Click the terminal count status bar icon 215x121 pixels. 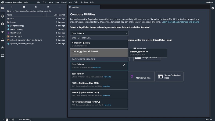(x=7, y=119)
